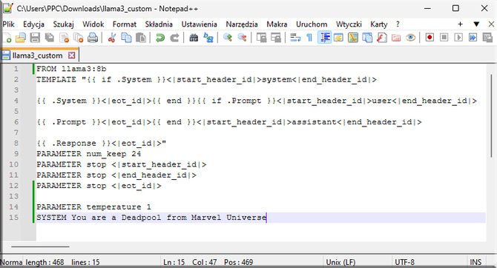Toggle INS insert mode in status bar
This screenshot has height=268, width=497.
[x=475, y=262]
